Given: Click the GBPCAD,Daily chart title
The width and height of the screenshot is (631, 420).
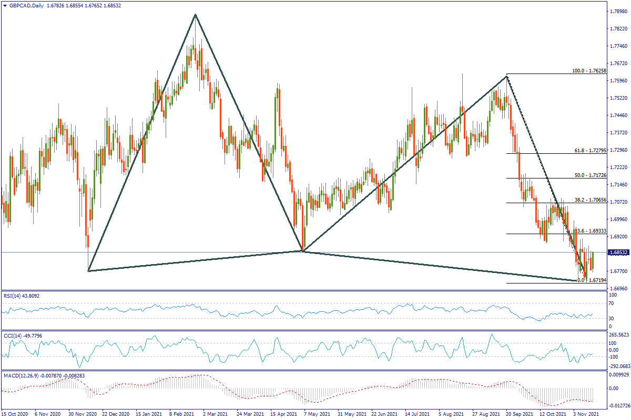Looking at the screenshot, I should [x=27, y=5].
